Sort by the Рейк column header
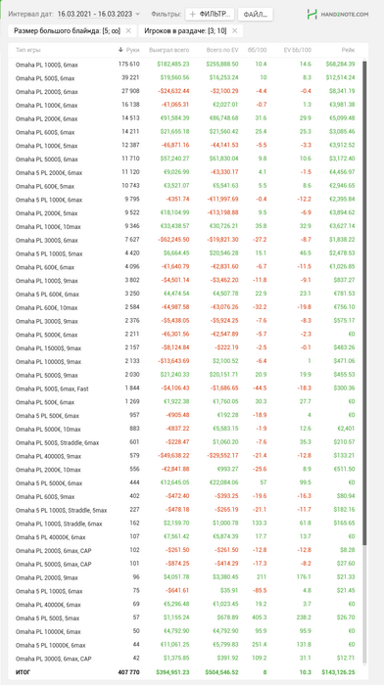Image resolution: width=384 pixels, height=685 pixels. point(348,50)
